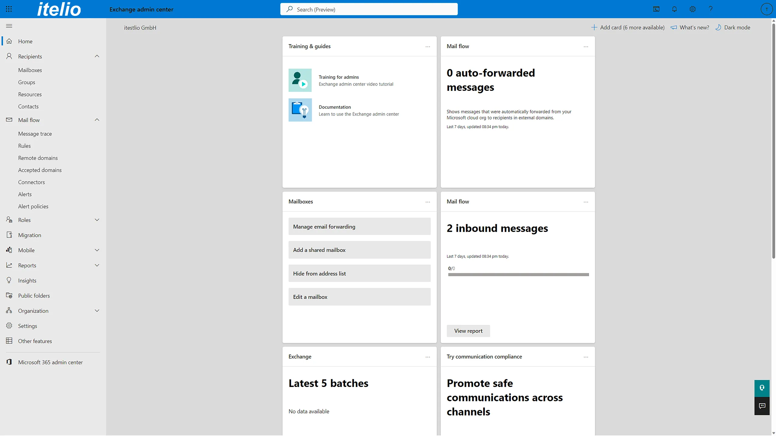Open Remote domains page

click(x=38, y=158)
